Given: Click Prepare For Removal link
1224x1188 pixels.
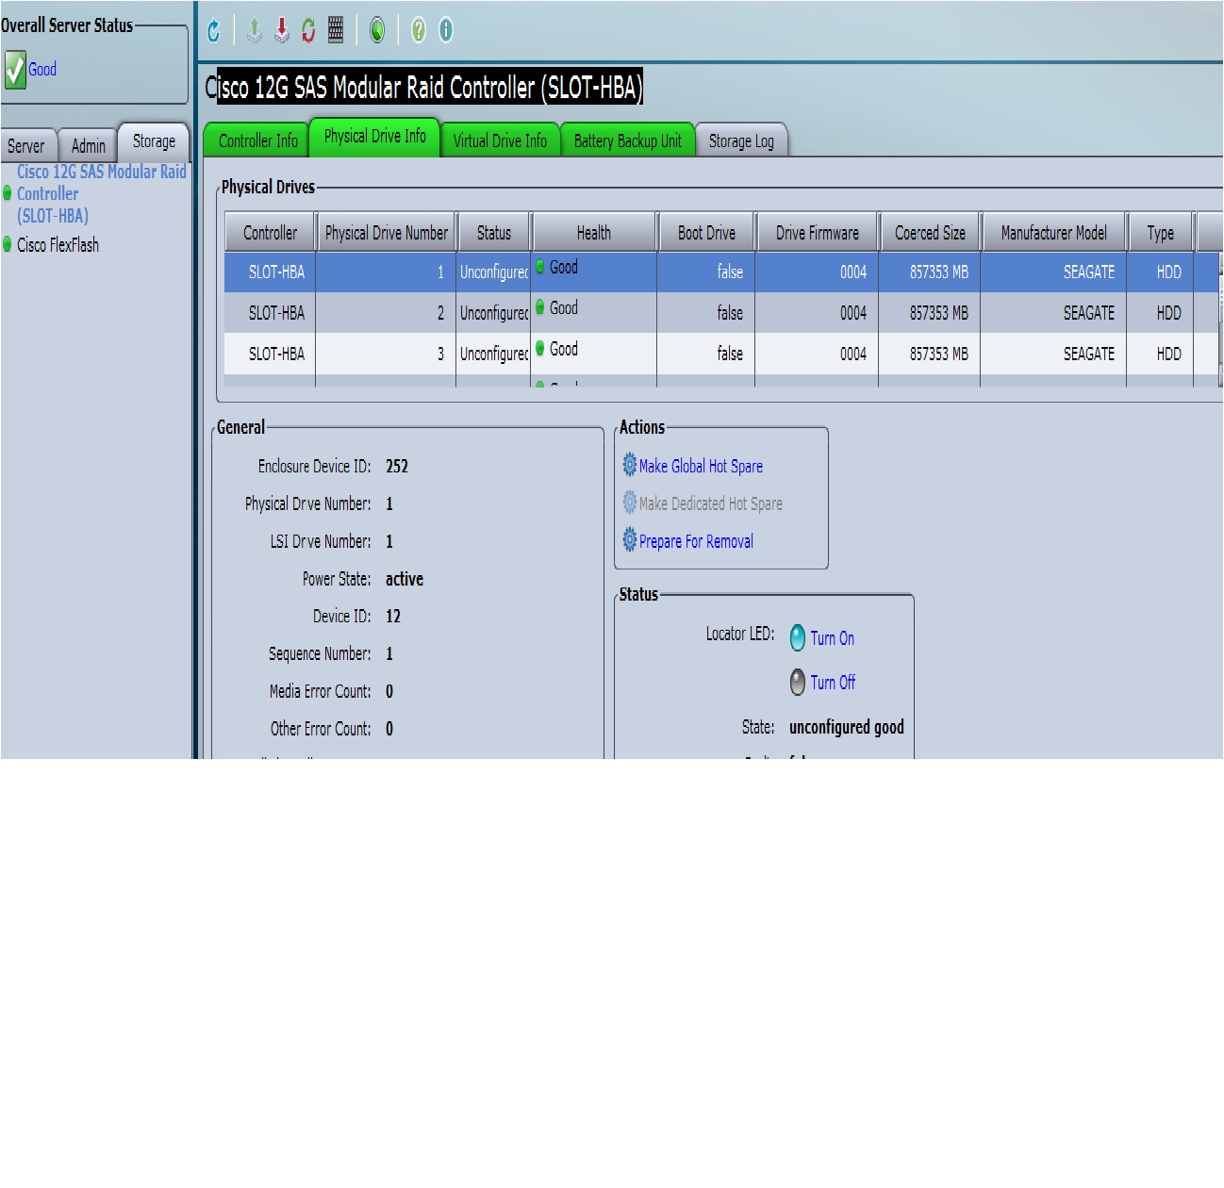Looking at the screenshot, I should tap(696, 541).
